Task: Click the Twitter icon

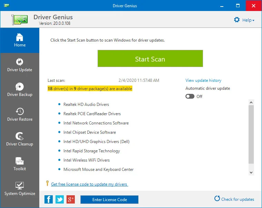Action: [60, 199]
